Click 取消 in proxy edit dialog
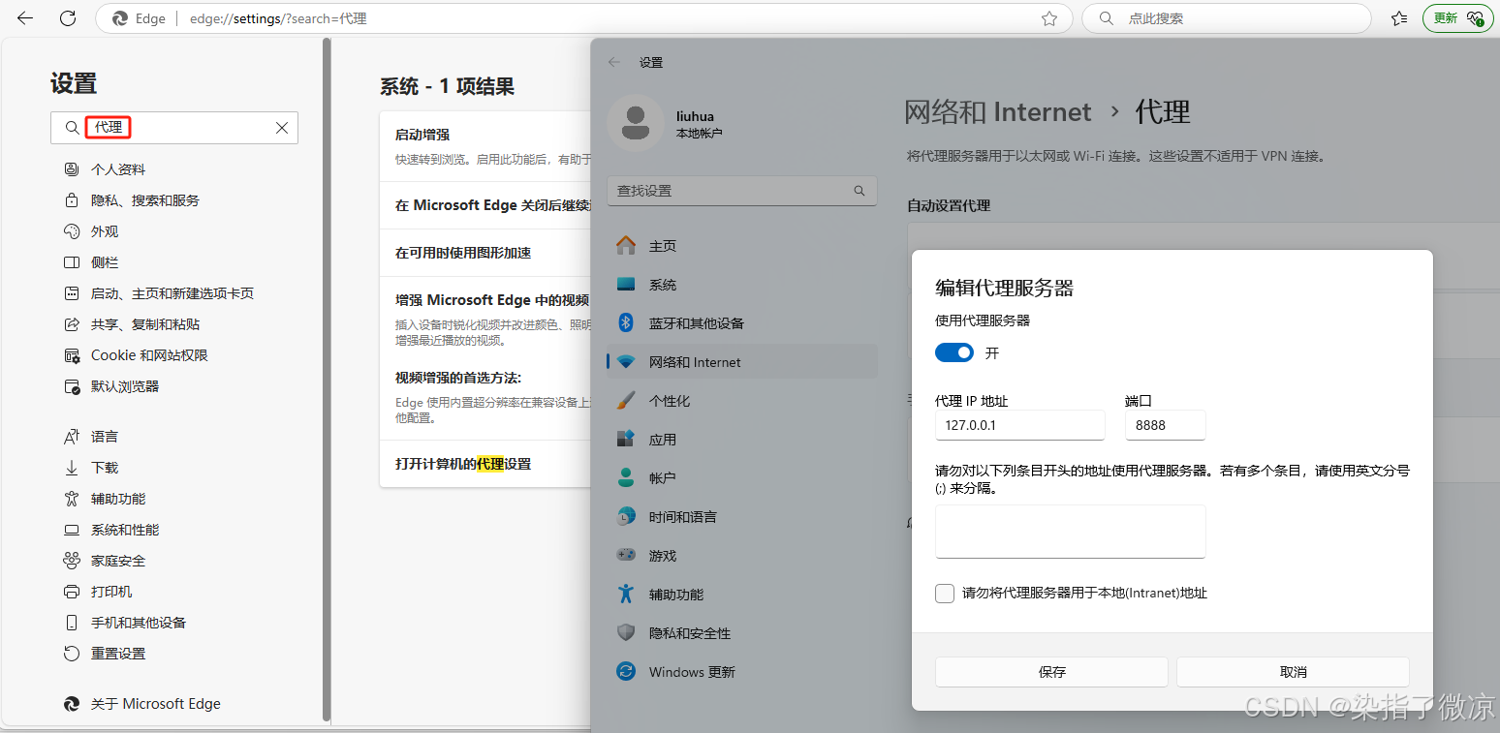Image resolution: width=1500 pixels, height=733 pixels. (1293, 672)
